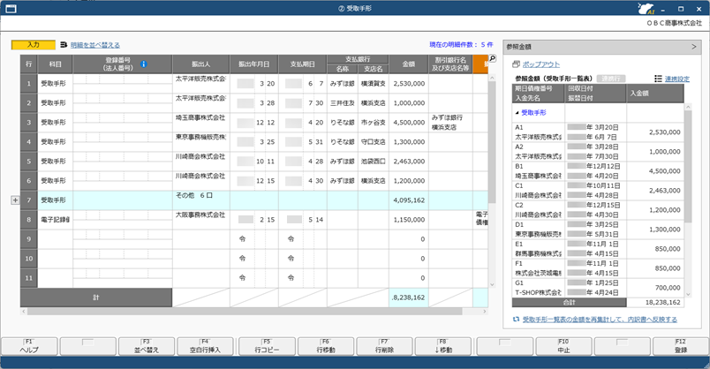Click the 金額 column header
This screenshot has height=369, width=710.
pyautogui.click(x=409, y=64)
